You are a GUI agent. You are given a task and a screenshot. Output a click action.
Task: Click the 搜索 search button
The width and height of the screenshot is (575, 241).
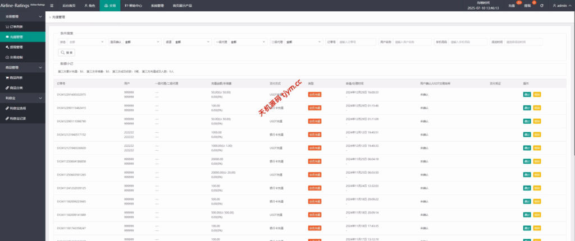click(x=66, y=53)
